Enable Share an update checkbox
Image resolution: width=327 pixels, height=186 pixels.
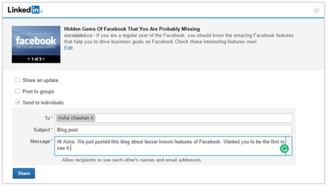[18, 80]
